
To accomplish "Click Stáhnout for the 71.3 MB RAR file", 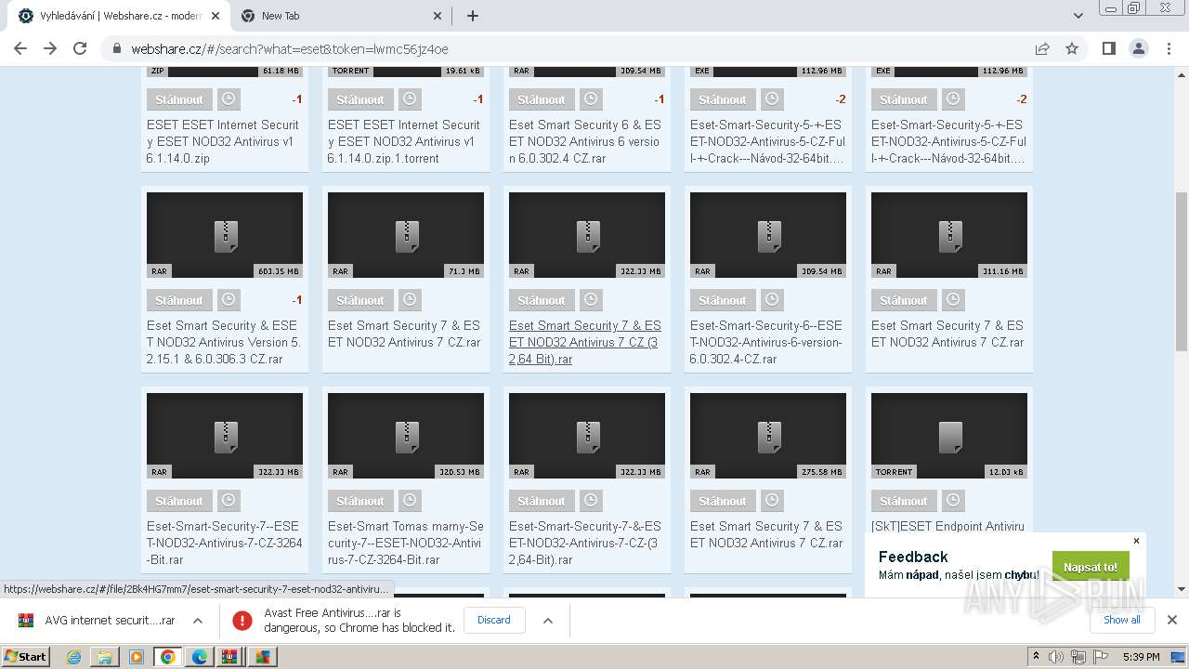I will [x=360, y=300].
